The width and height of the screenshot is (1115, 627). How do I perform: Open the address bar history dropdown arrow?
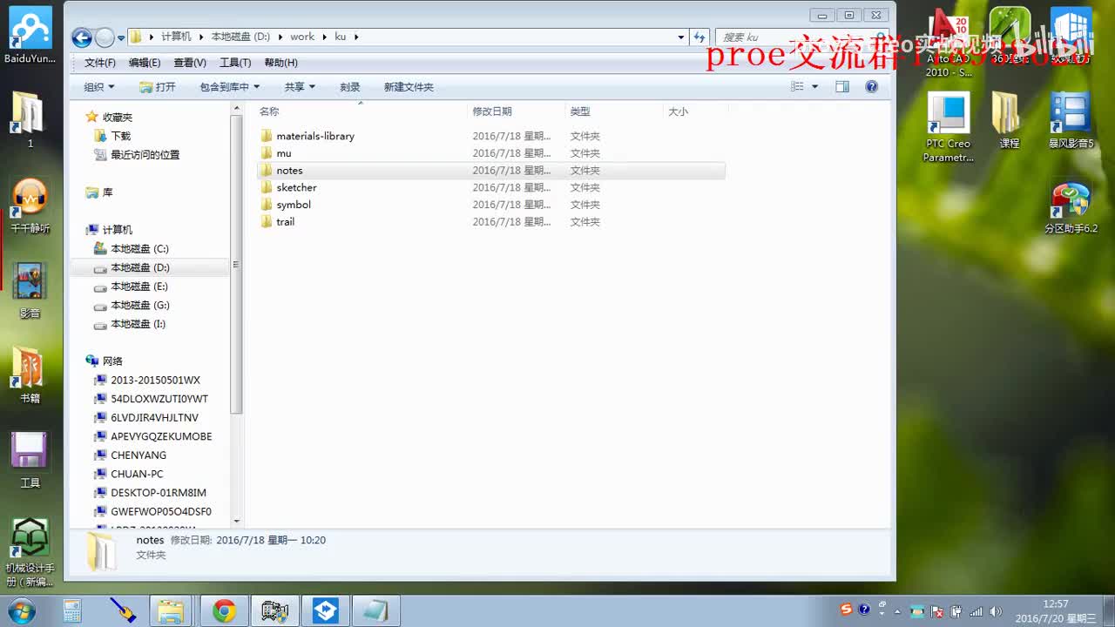[x=681, y=37]
